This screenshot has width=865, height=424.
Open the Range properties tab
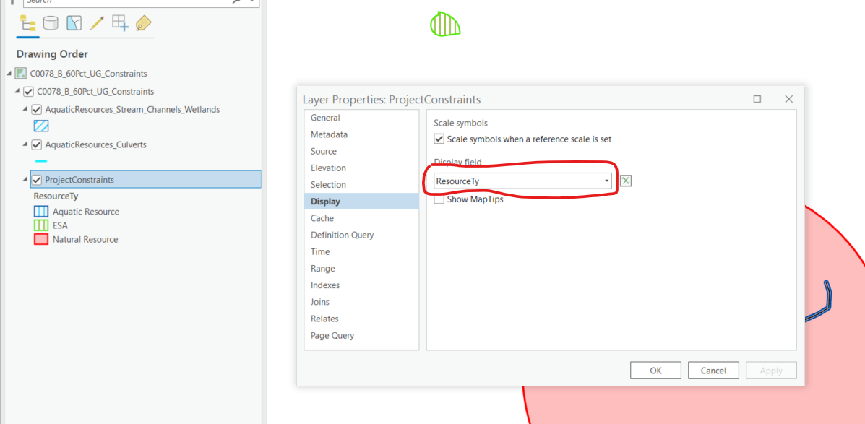coord(361,269)
